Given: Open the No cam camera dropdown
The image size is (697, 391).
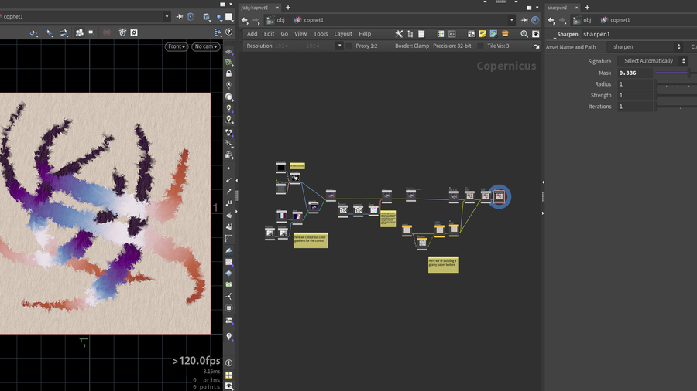Looking at the screenshot, I should [205, 47].
